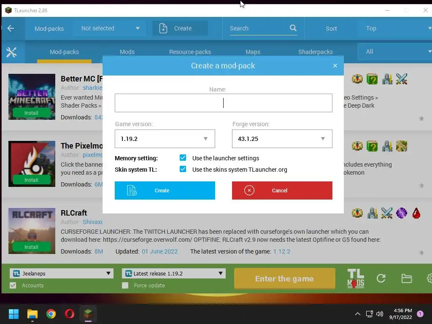Open author Shivaxi link

pyautogui.click(x=92, y=222)
